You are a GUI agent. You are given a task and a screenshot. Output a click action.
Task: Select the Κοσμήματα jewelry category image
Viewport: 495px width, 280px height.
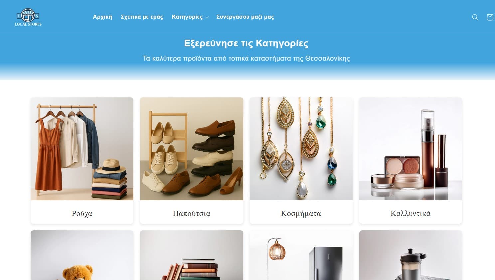click(x=301, y=149)
